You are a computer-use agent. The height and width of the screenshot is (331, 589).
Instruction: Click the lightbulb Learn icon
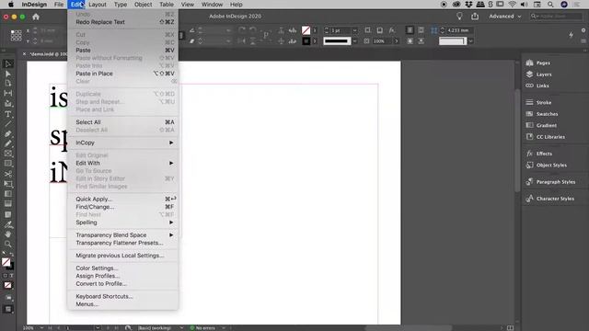tap(459, 17)
